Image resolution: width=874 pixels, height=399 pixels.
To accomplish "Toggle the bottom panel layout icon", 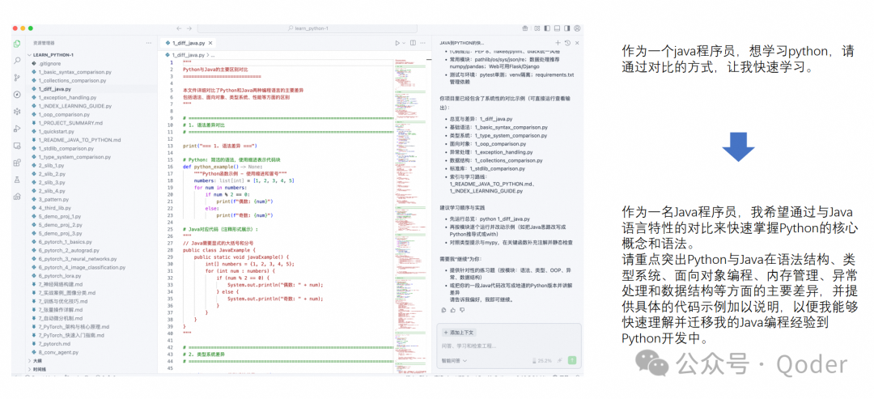I will click(x=558, y=28).
